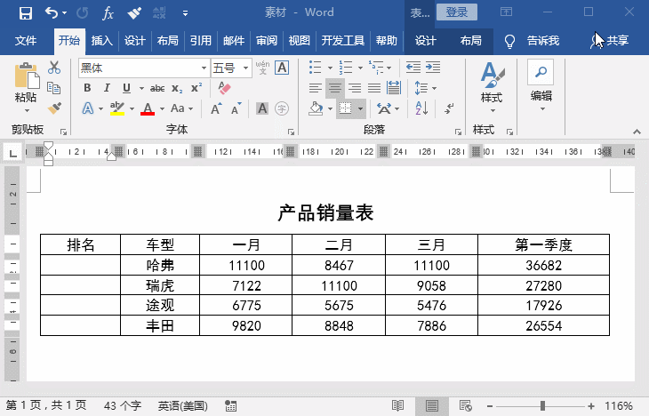Click the Cut scissors icon

pos(54,68)
